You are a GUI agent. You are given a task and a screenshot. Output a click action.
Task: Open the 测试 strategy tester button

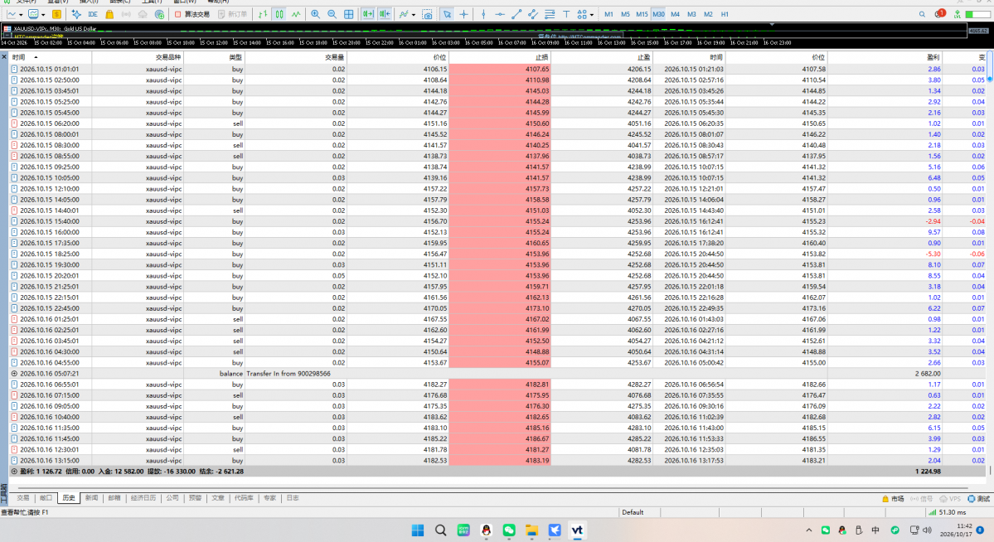pos(979,499)
